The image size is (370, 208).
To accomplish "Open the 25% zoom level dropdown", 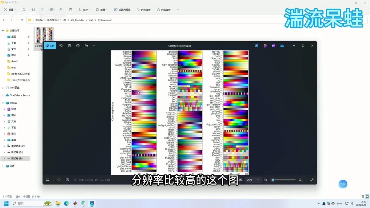I will tap(253, 180).
